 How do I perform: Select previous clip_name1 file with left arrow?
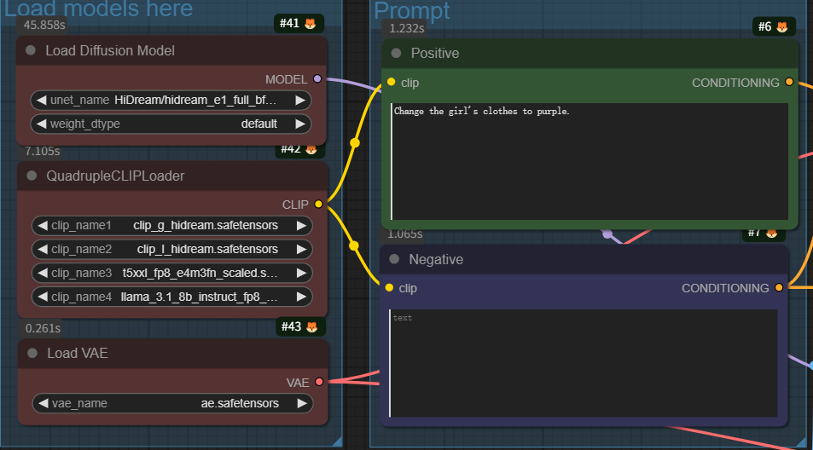tap(43, 225)
